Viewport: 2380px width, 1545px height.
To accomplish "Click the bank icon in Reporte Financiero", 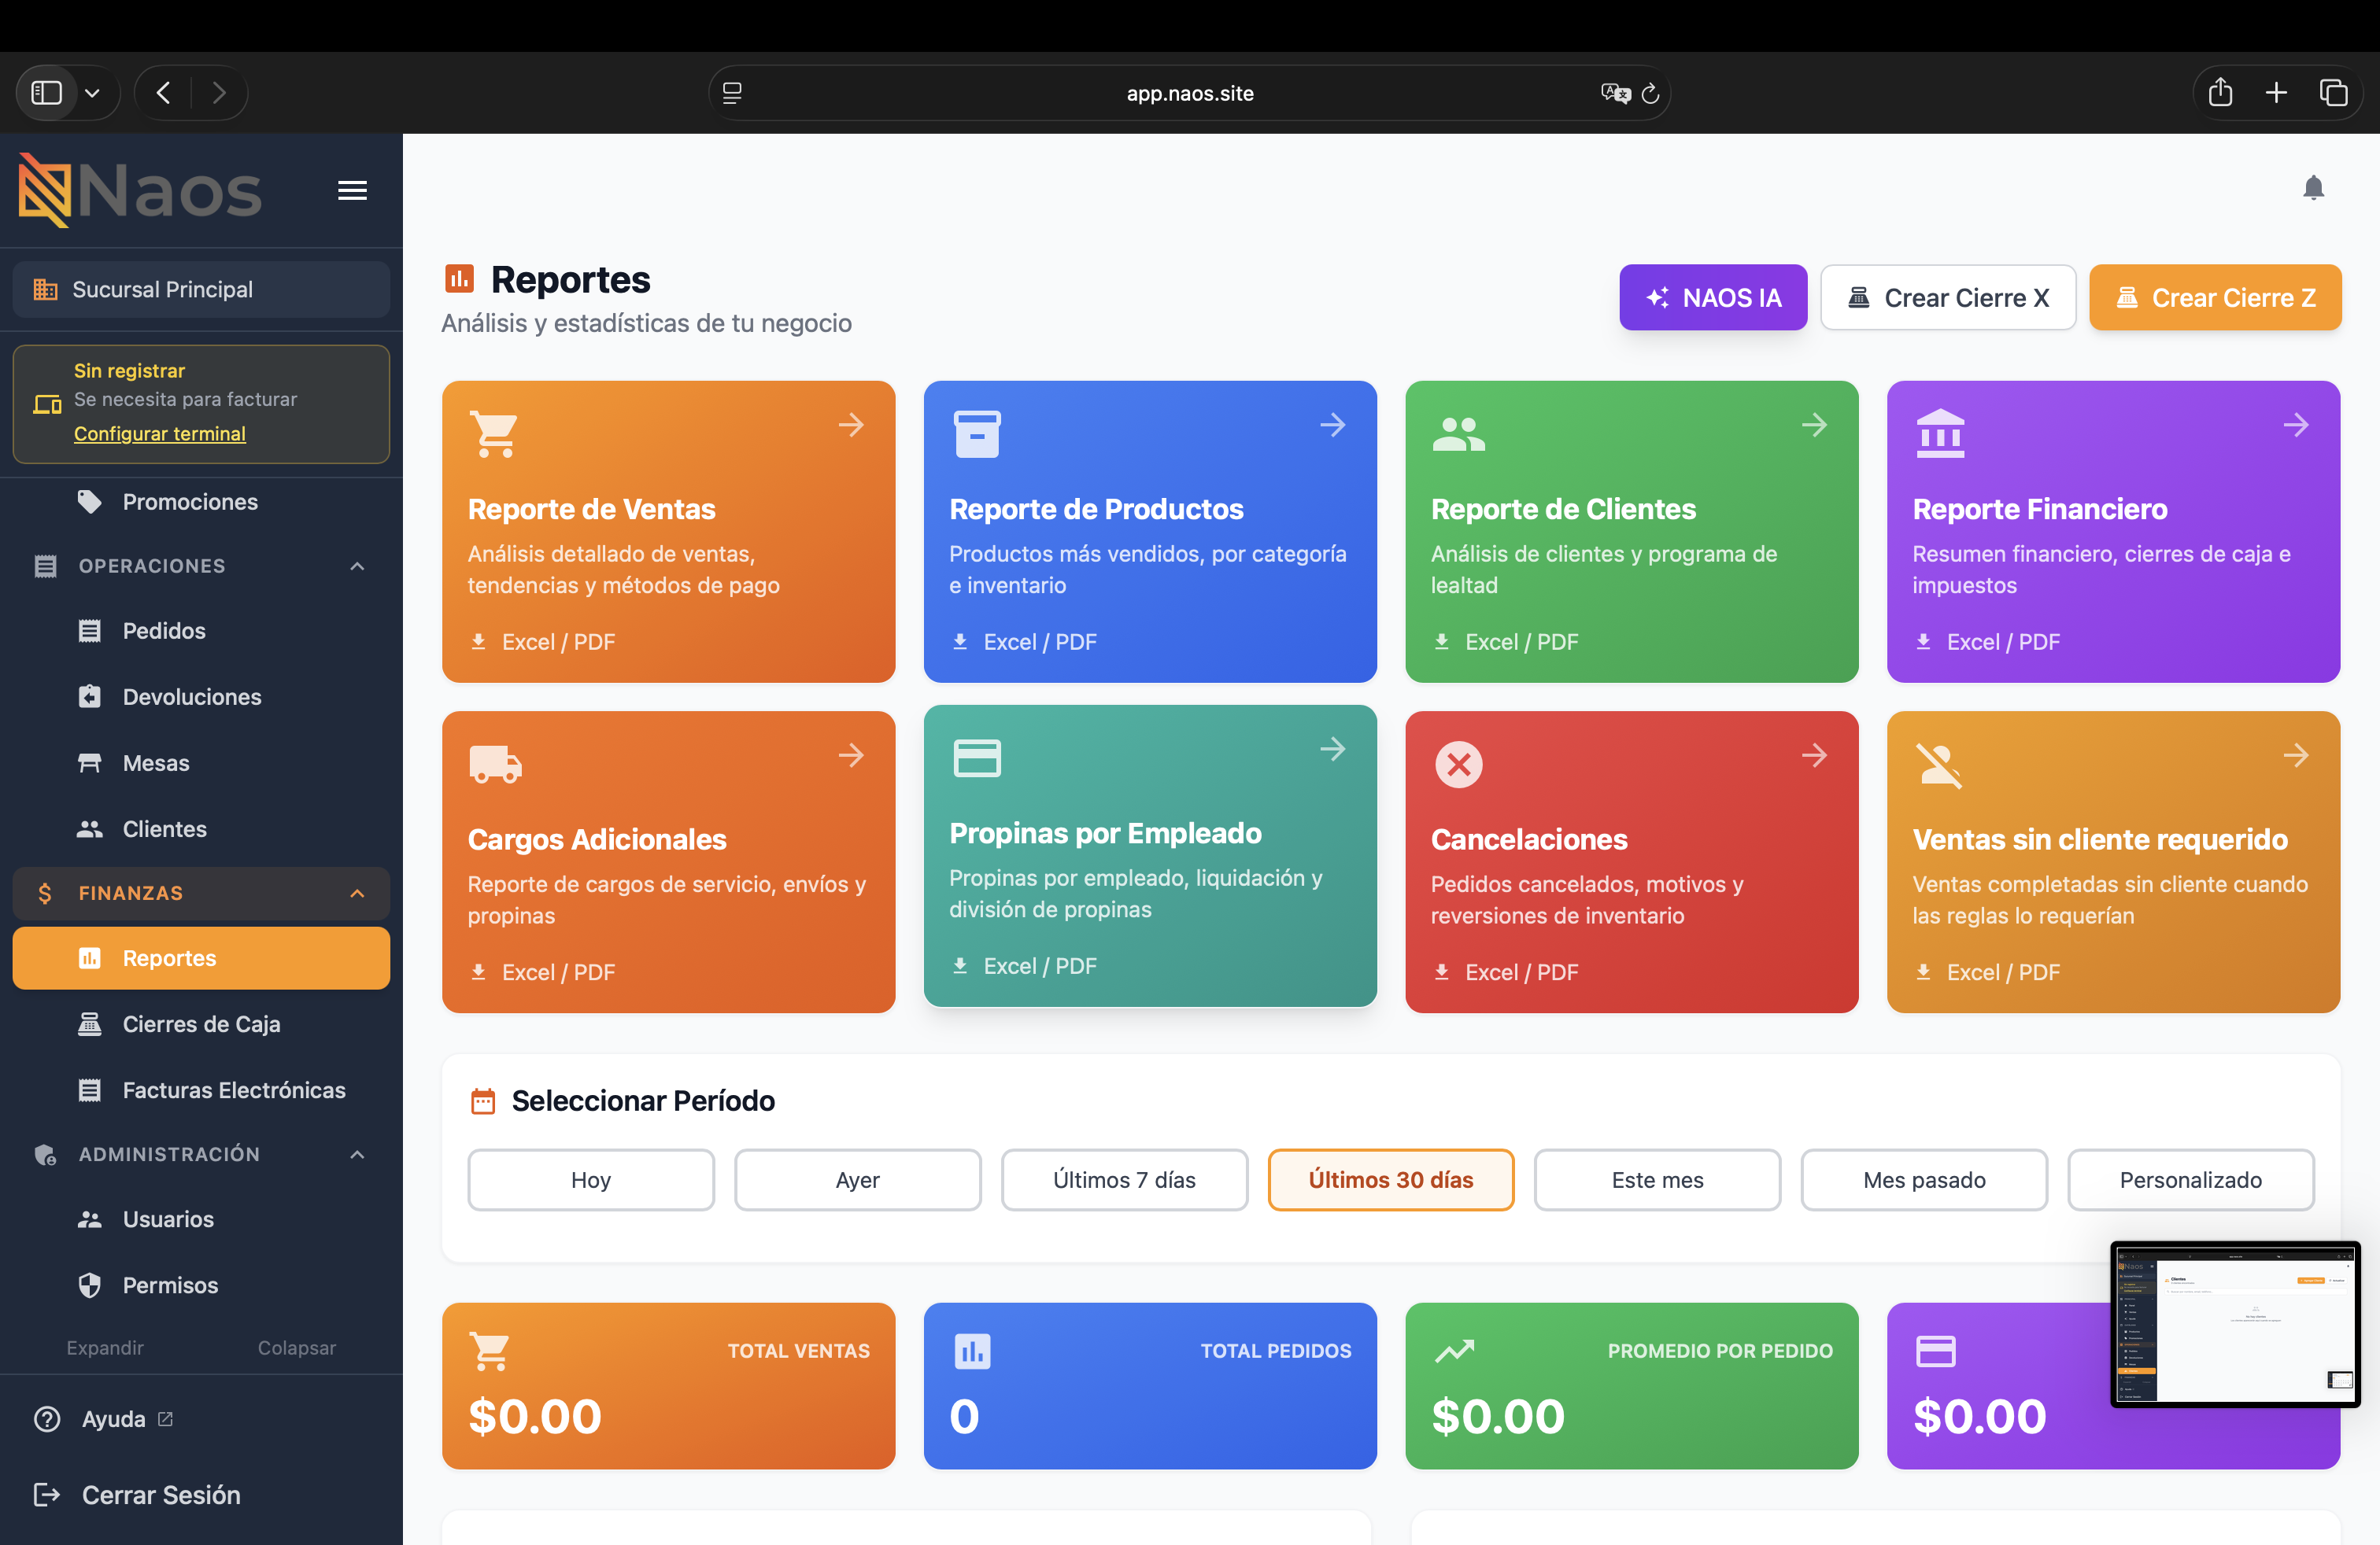I will pyautogui.click(x=1940, y=433).
